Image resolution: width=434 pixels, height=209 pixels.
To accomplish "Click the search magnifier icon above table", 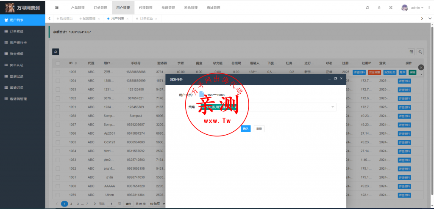I will click(420, 52).
